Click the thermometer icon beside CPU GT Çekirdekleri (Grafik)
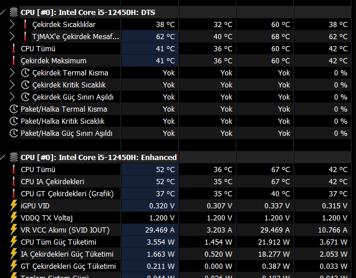 tap(14, 193)
